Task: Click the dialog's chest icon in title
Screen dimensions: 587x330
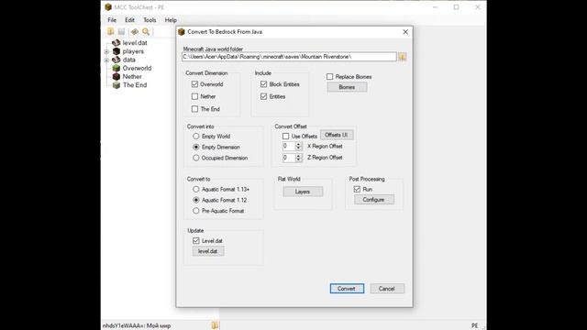Action: (182, 32)
